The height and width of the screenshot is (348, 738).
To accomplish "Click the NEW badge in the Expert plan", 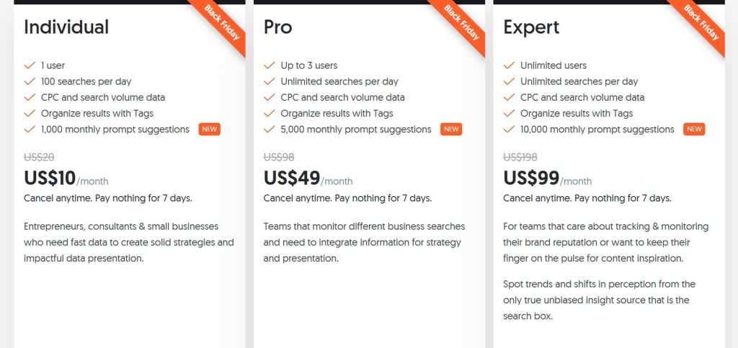I will click(x=694, y=129).
